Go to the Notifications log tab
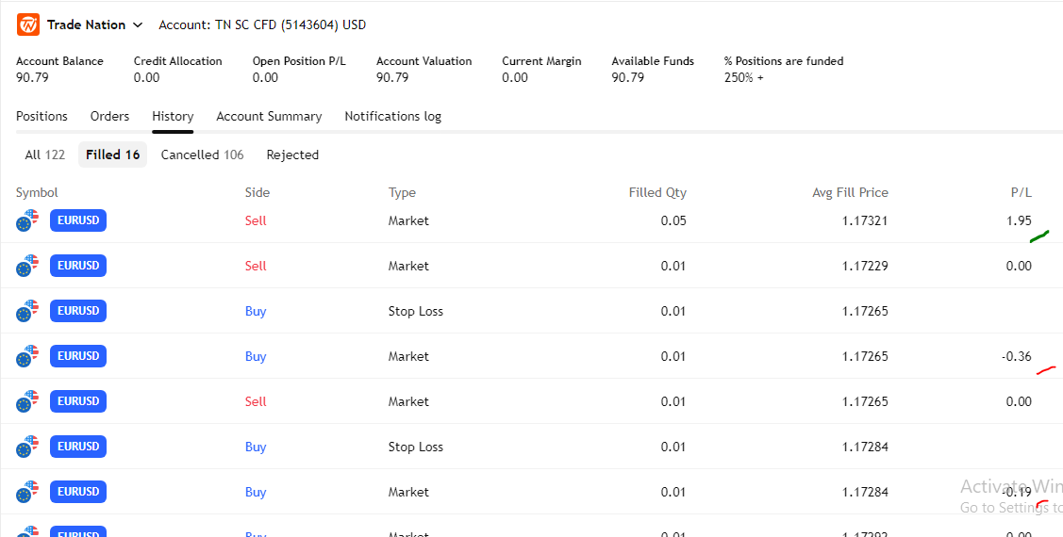The height and width of the screenshot is (537, 1063). point(392,117)
